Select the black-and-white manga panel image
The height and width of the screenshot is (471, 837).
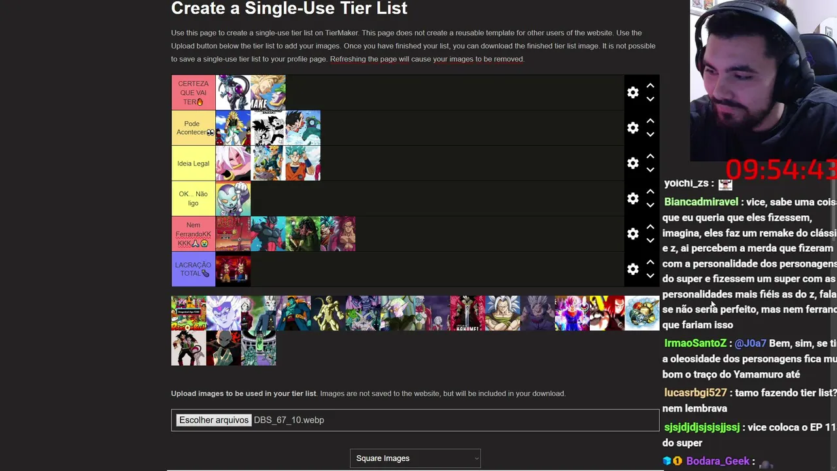[268, 128]
